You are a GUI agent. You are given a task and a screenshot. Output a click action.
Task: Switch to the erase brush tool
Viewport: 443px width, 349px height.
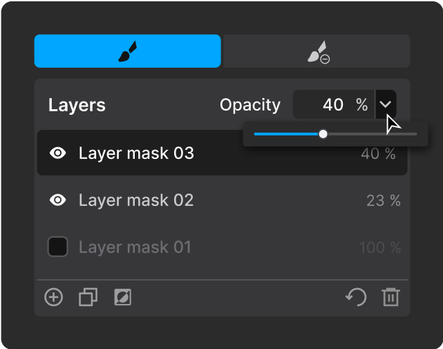click(317, 51)
